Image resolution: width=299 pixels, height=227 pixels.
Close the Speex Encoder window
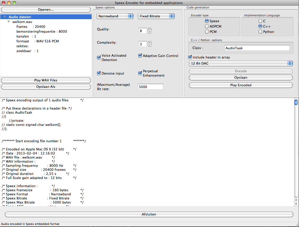(3, 3)
